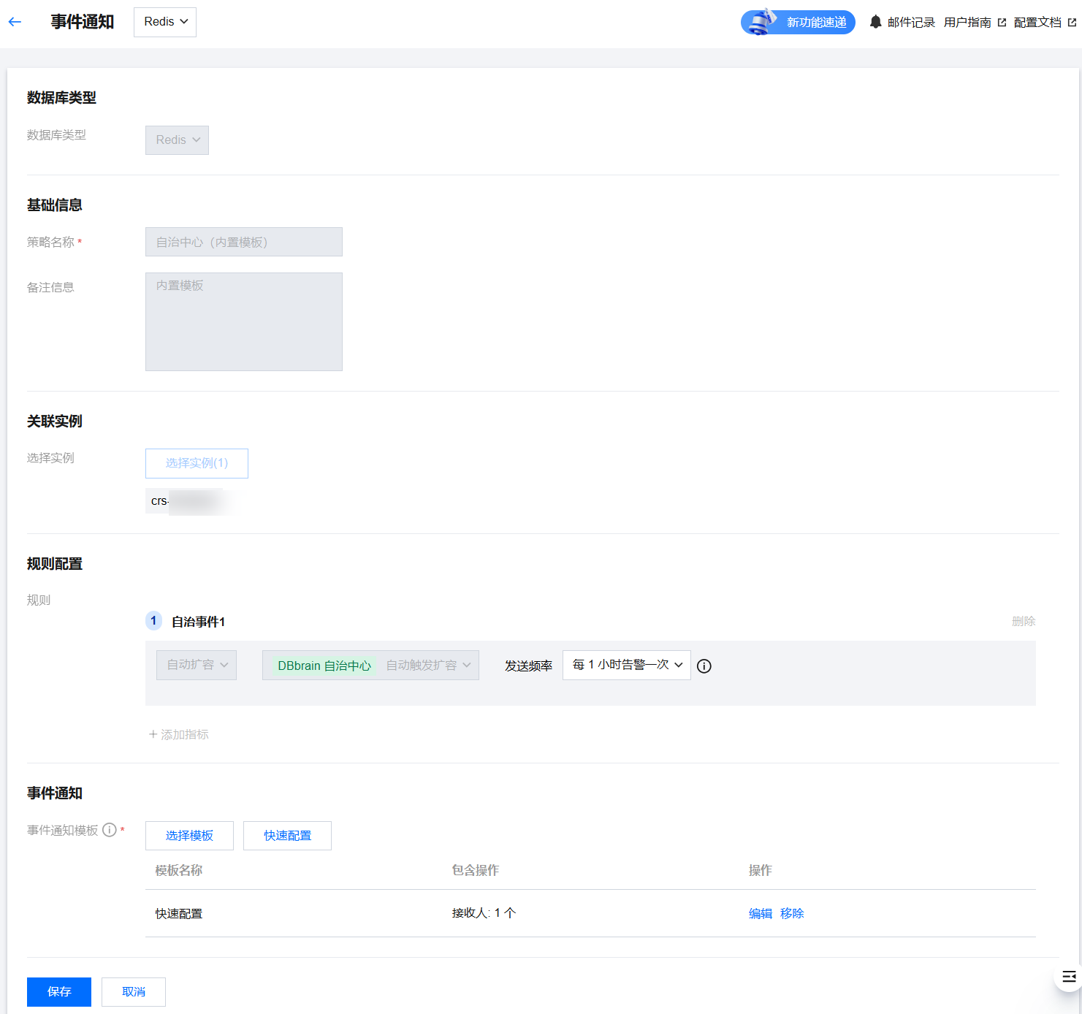
Task: Open mail records via bell icon
Action: [x=875, y=22]
